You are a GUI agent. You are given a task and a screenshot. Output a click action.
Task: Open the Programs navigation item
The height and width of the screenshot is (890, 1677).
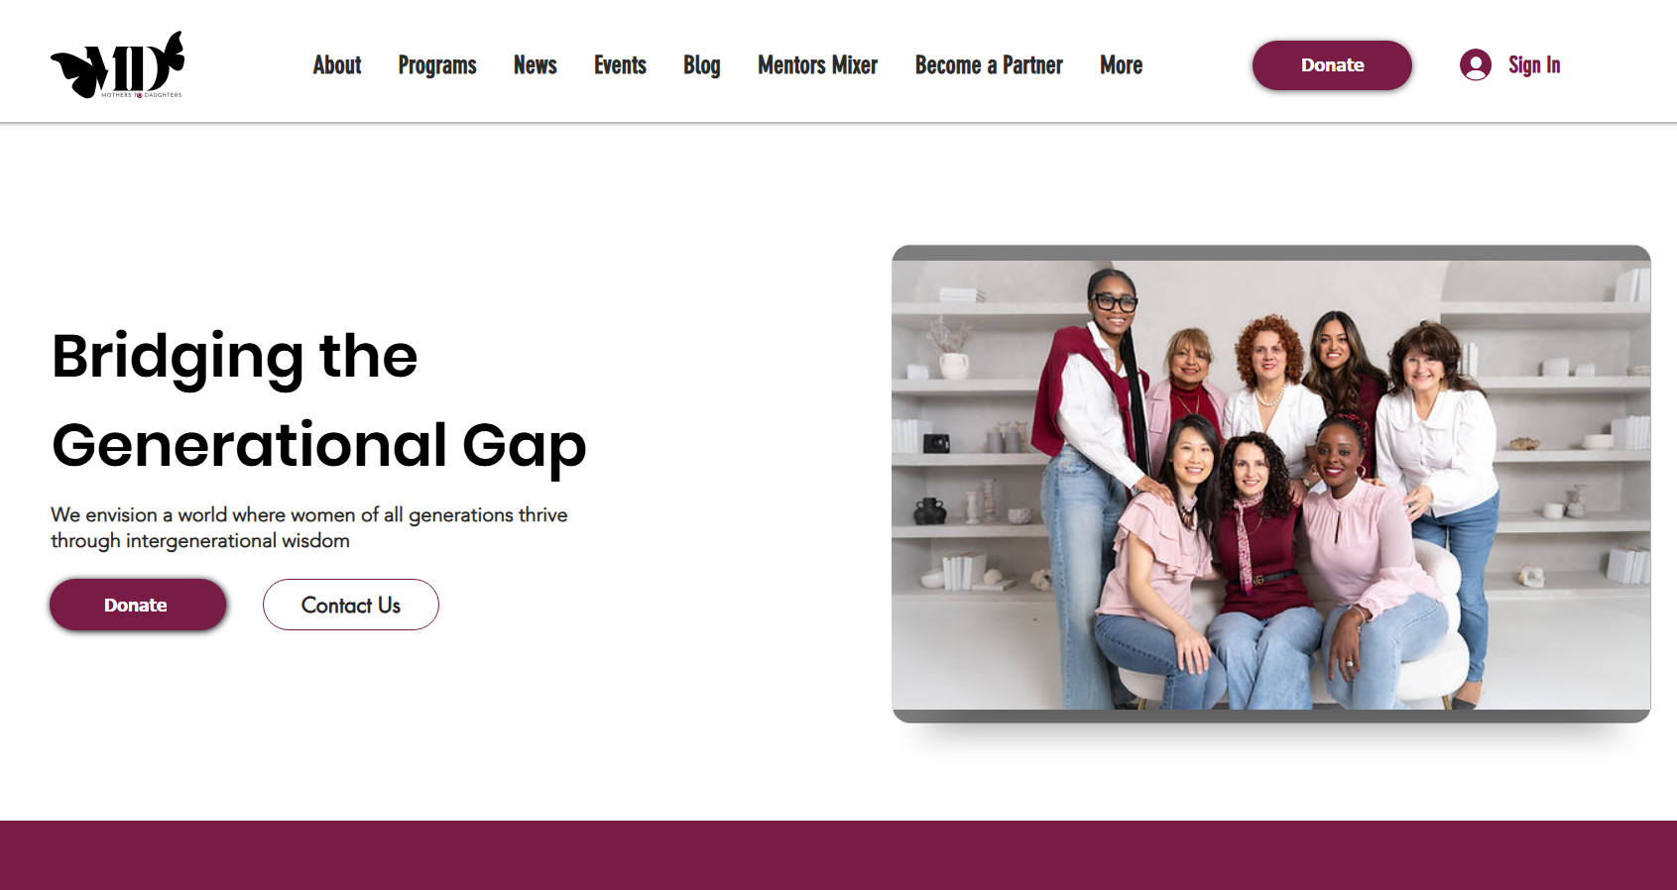click(437, 65)
